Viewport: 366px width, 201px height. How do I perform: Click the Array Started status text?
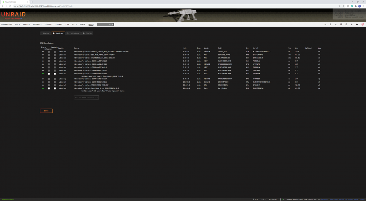[x=8, y=200]
